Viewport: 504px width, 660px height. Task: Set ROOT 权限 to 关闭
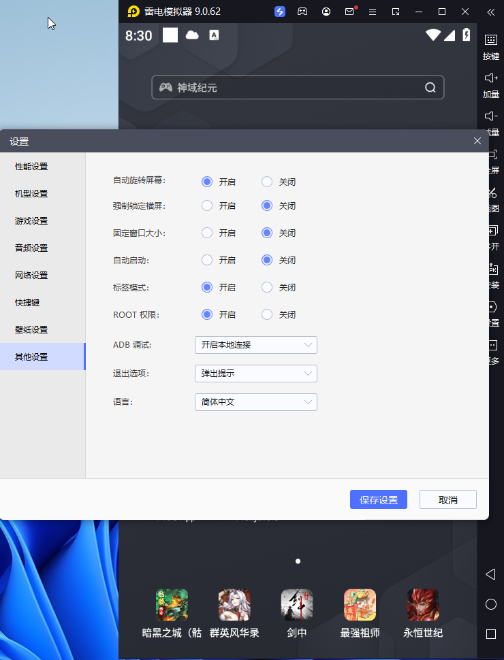coord(267,314)
